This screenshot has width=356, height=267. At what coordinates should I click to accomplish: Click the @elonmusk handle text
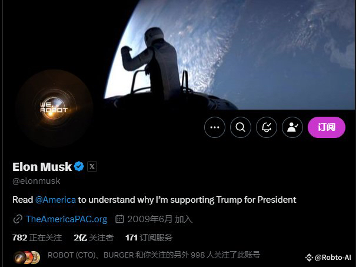(x=36, y=181)
